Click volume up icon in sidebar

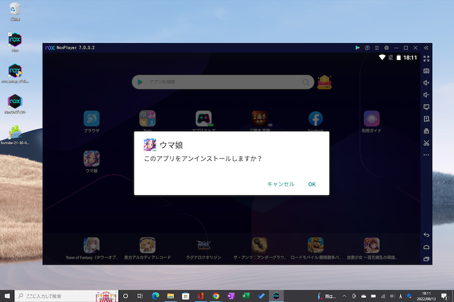tap(427, 83)
